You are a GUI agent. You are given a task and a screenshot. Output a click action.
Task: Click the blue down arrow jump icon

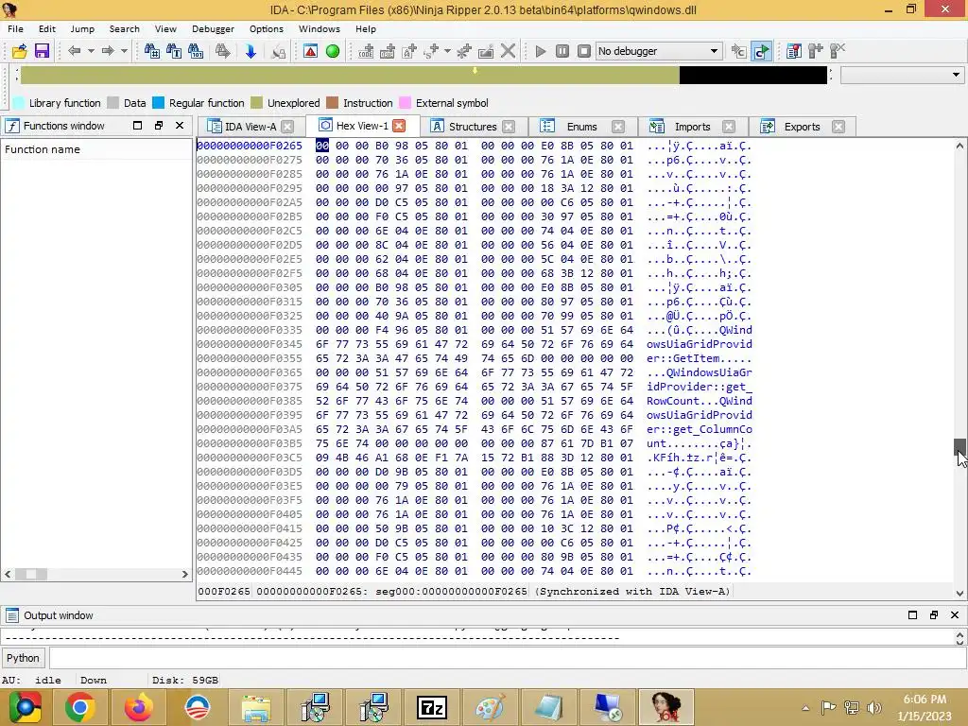[x=251, y=51]
